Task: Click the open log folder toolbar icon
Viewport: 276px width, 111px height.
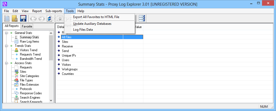Action: pos(15,18)
